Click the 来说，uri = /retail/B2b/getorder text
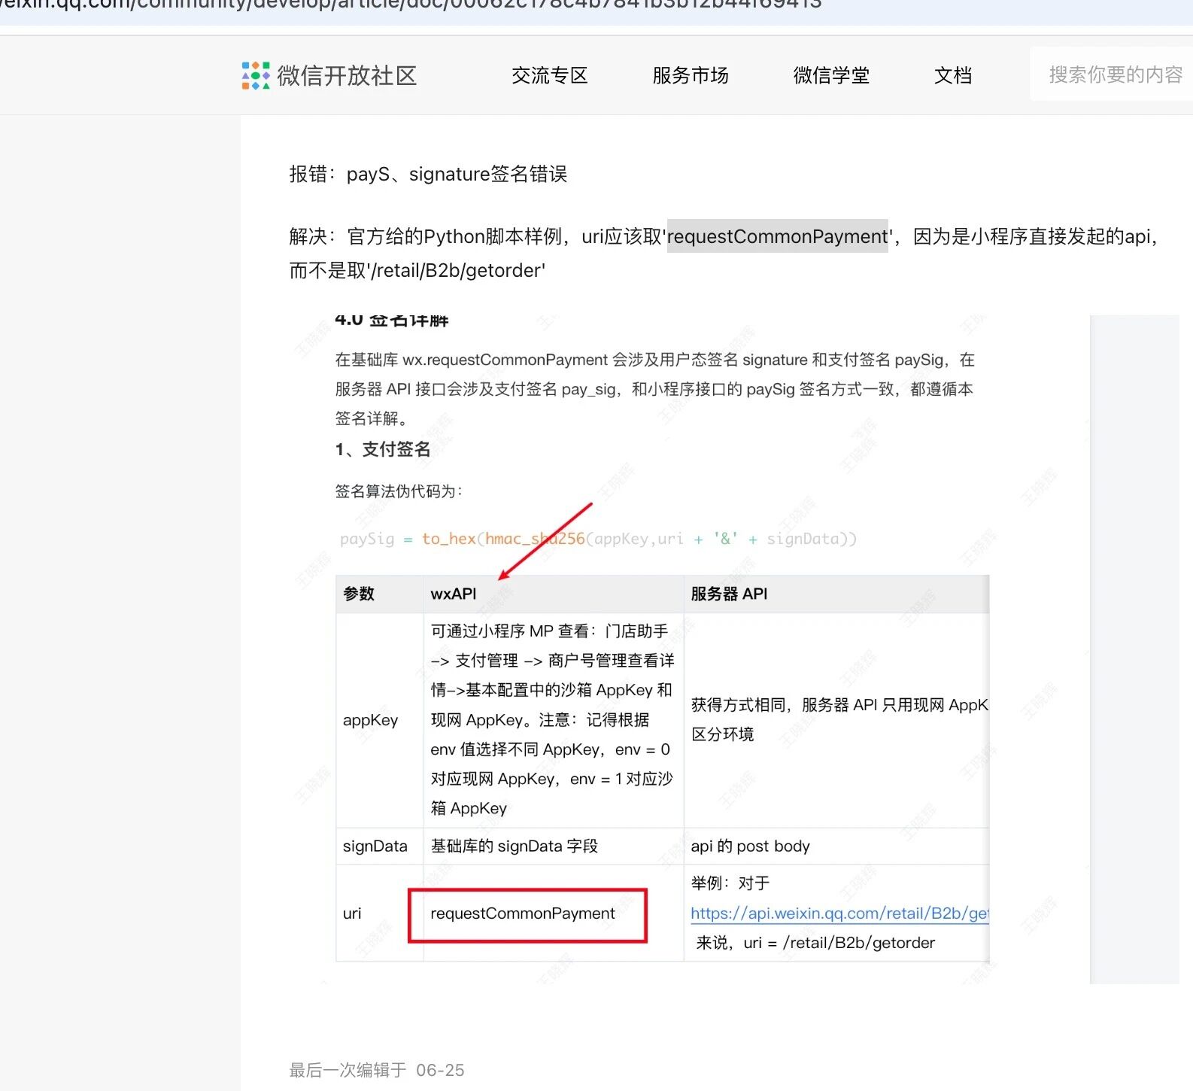This screenshot has height=1091, width=1193. (x=815, y=943)
